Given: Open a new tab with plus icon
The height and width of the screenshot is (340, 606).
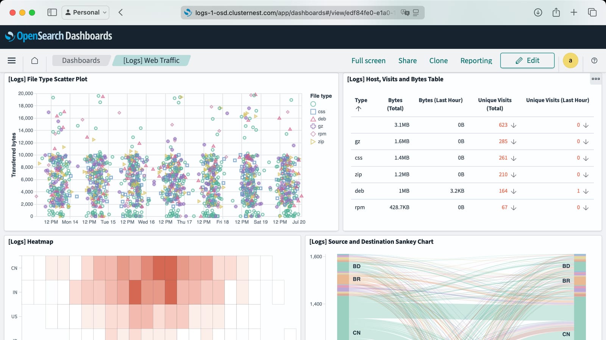Looking at the screenshot, I should [x=574, y=12].
